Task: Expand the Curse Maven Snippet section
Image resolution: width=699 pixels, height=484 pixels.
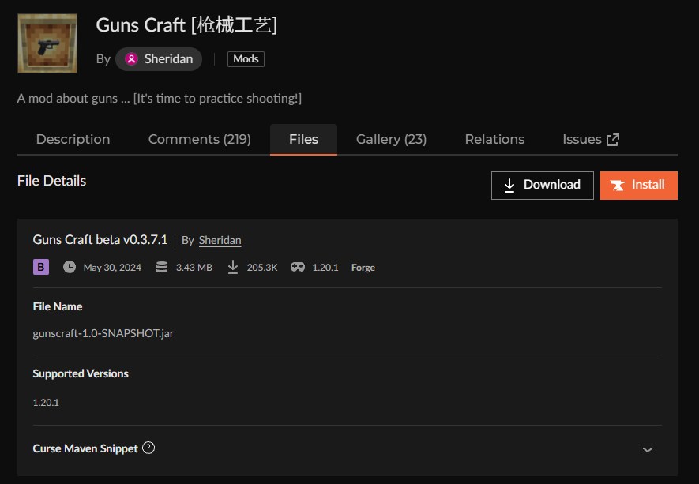Action: (x=648, y=448)
